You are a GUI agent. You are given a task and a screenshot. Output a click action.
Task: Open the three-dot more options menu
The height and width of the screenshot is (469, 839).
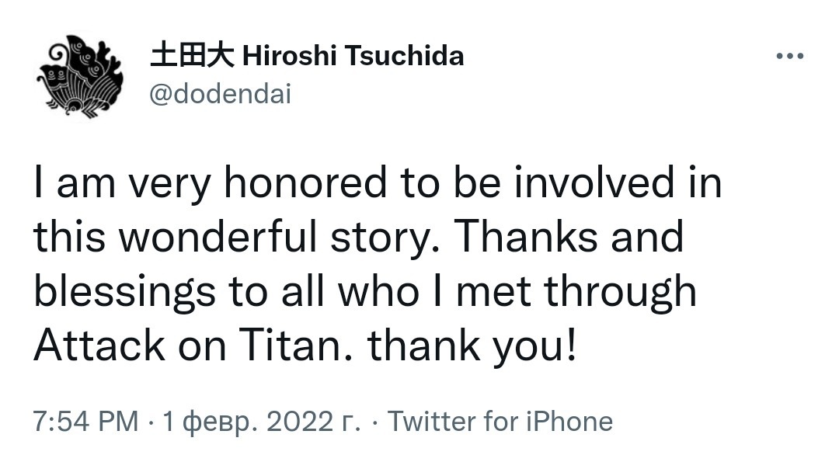[790, 57]
